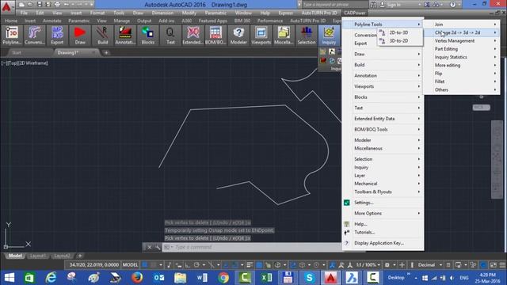The image size is (507, 285).
Task: Click the Plot quick access icon
Action: [57, 5]
